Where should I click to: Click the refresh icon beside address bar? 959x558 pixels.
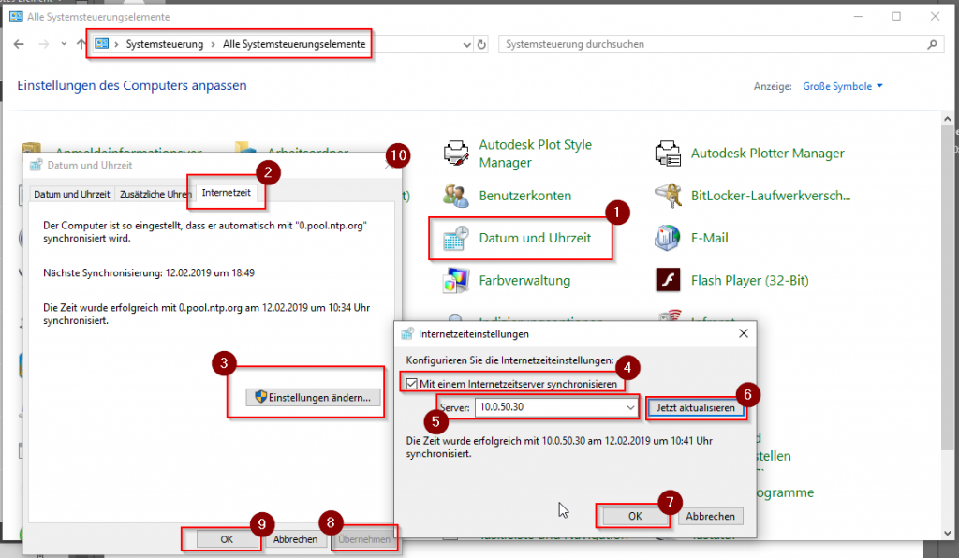click(481, 44)
